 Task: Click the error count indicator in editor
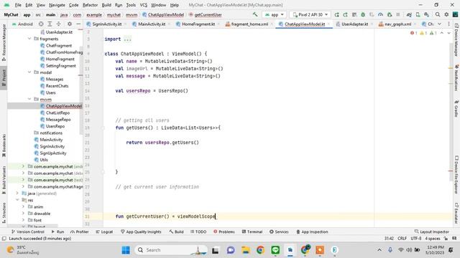tap(414, 33)
